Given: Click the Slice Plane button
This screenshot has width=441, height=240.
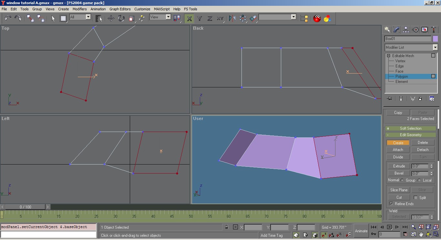Looking at the screenshot, I should 398,190.
